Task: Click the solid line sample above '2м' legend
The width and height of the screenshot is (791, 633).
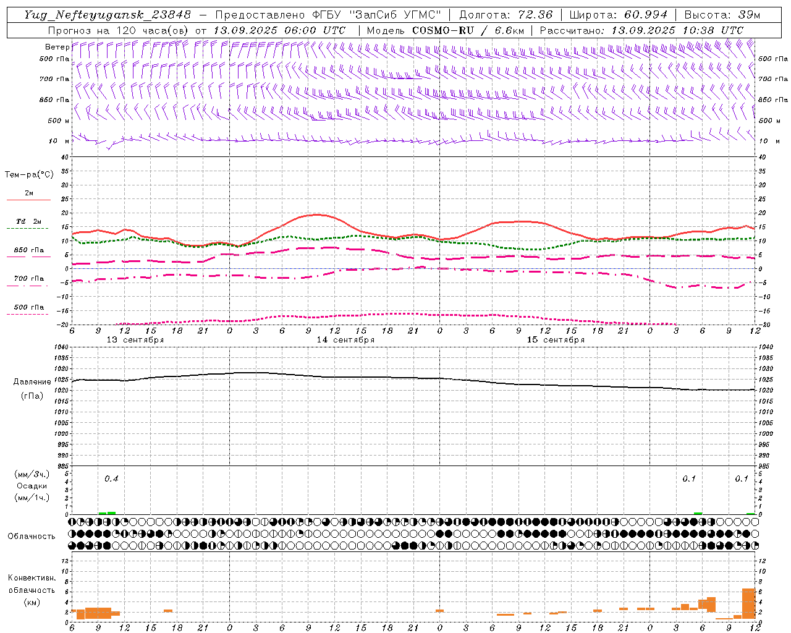Action: pos(28,200)
